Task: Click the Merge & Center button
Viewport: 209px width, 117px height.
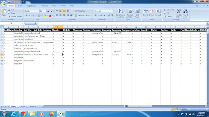Action: tap(82, 15)
